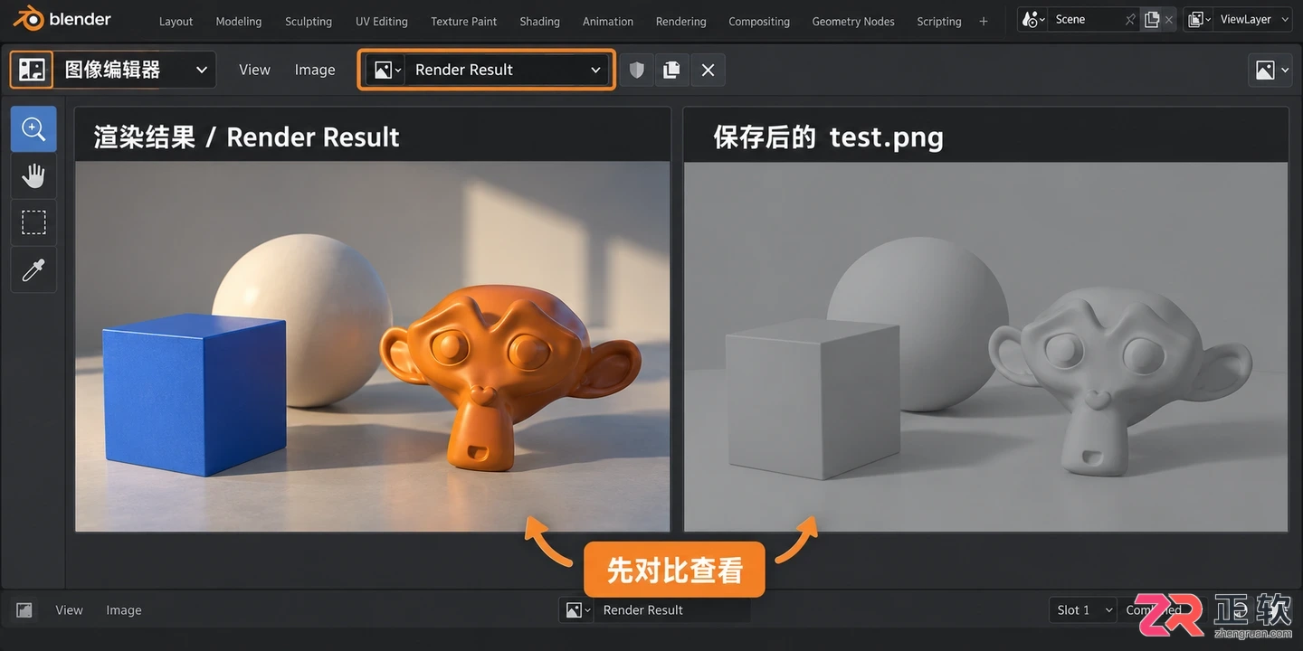Open the scene browse icon beside Scene

(1032, 19)
